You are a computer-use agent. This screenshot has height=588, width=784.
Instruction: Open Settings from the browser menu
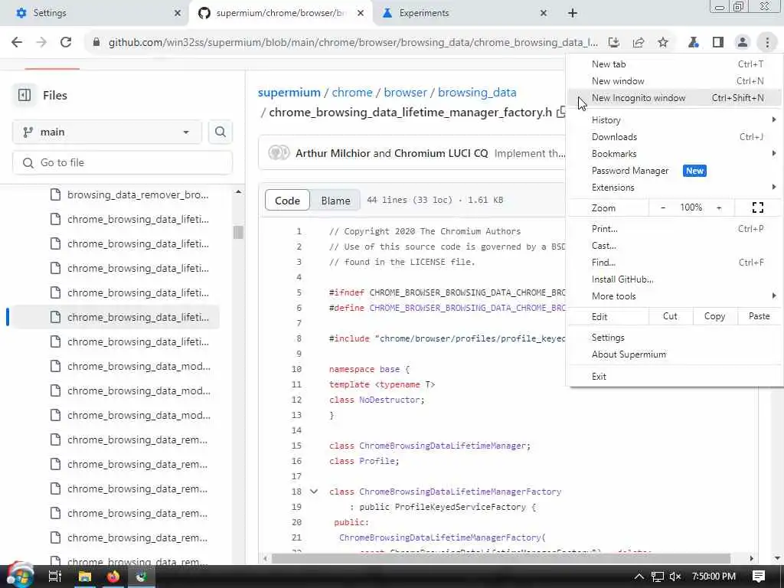tap(675, 338)
